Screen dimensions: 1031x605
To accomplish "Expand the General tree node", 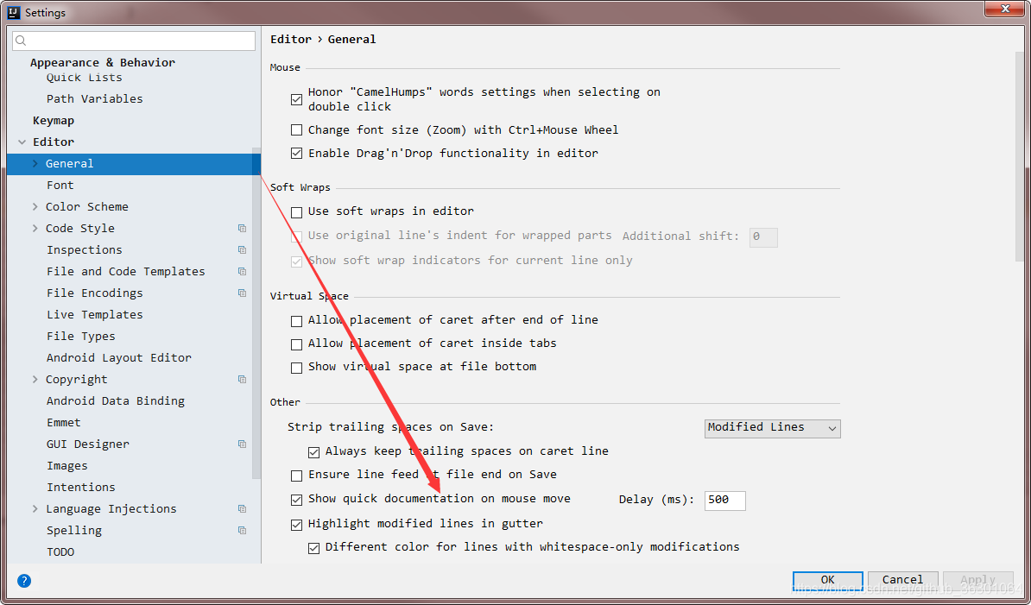I will pyautogui.click(x=35, y=164).
